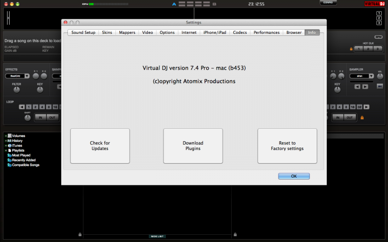Select right deck loop length 32

pyautogui.click(x=359, y=107)
